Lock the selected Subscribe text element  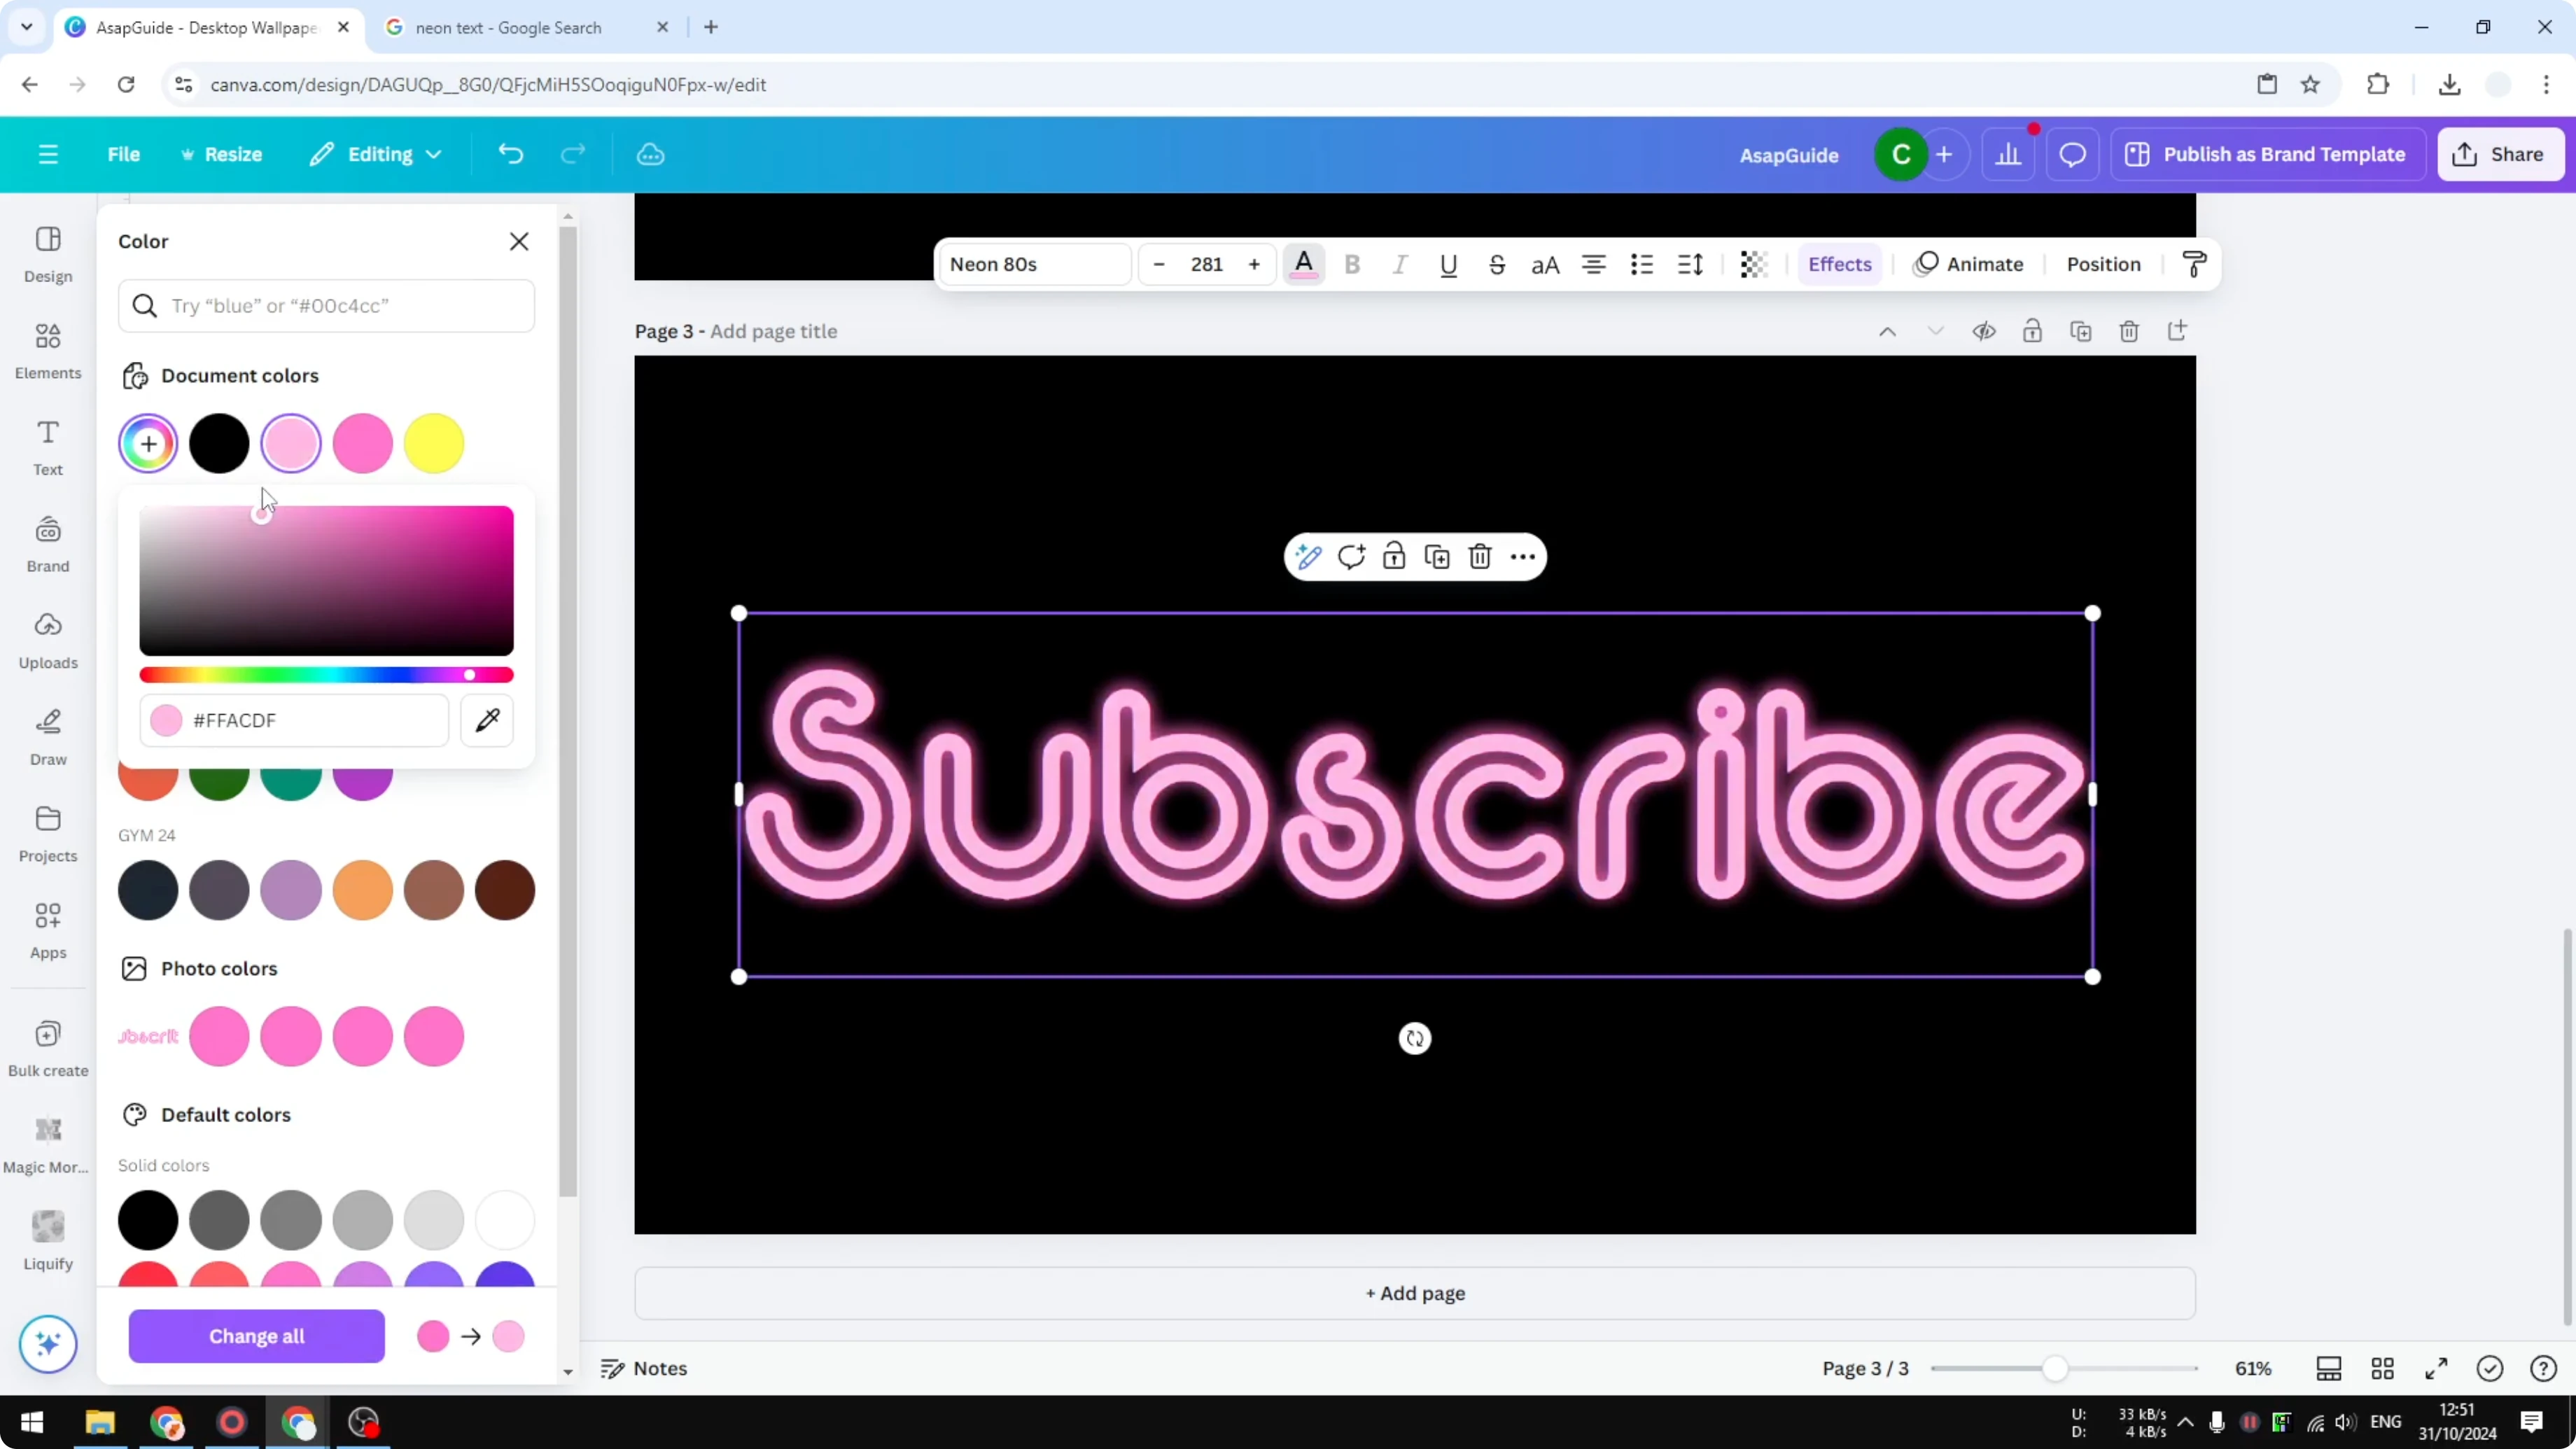click(x=1394, y=557)
